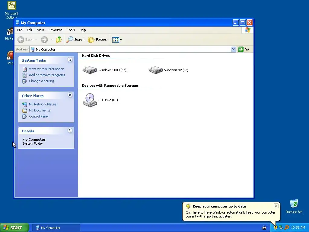This screenshot has width=309, height=232.
Task: Click the Change a setting icon
Action: [25, 81]
